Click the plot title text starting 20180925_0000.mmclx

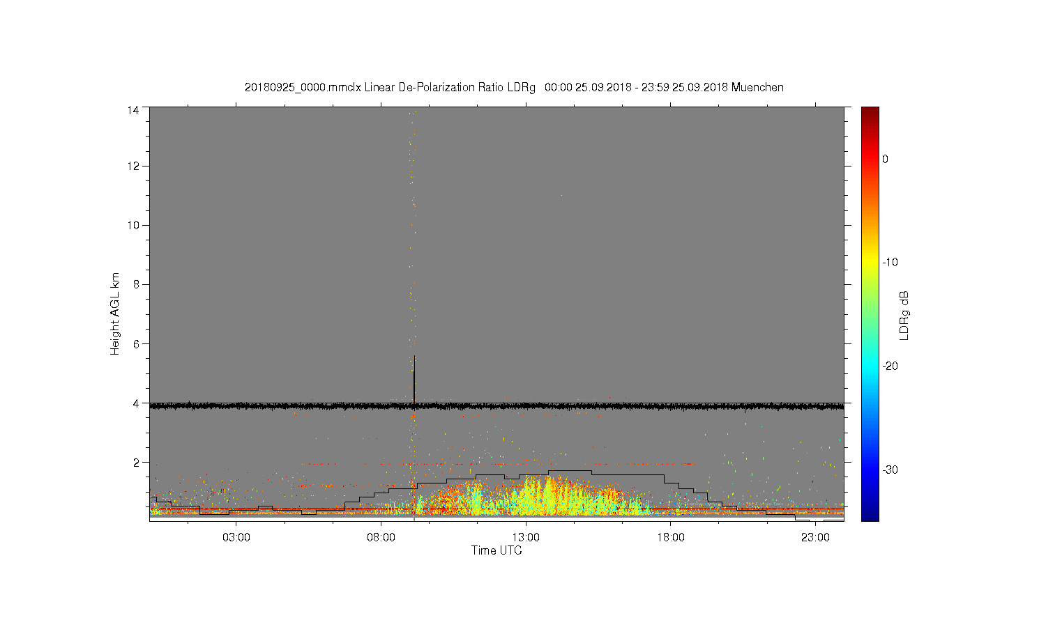pyautogui.click(x=514, y=87)
